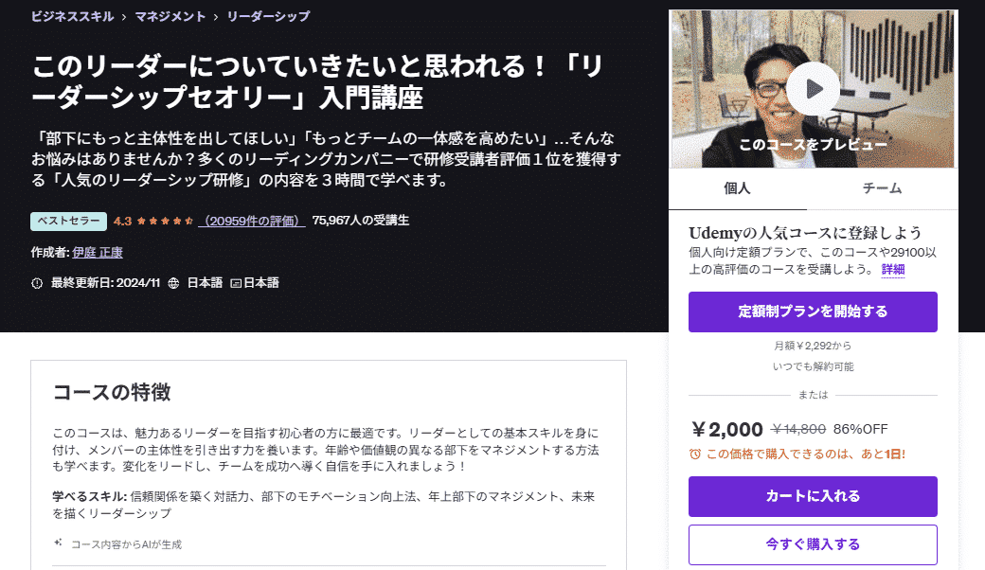This screenshot has height=570, width=985.
Task: Click 今すぐ購入する to buy now
Action: 812,544
